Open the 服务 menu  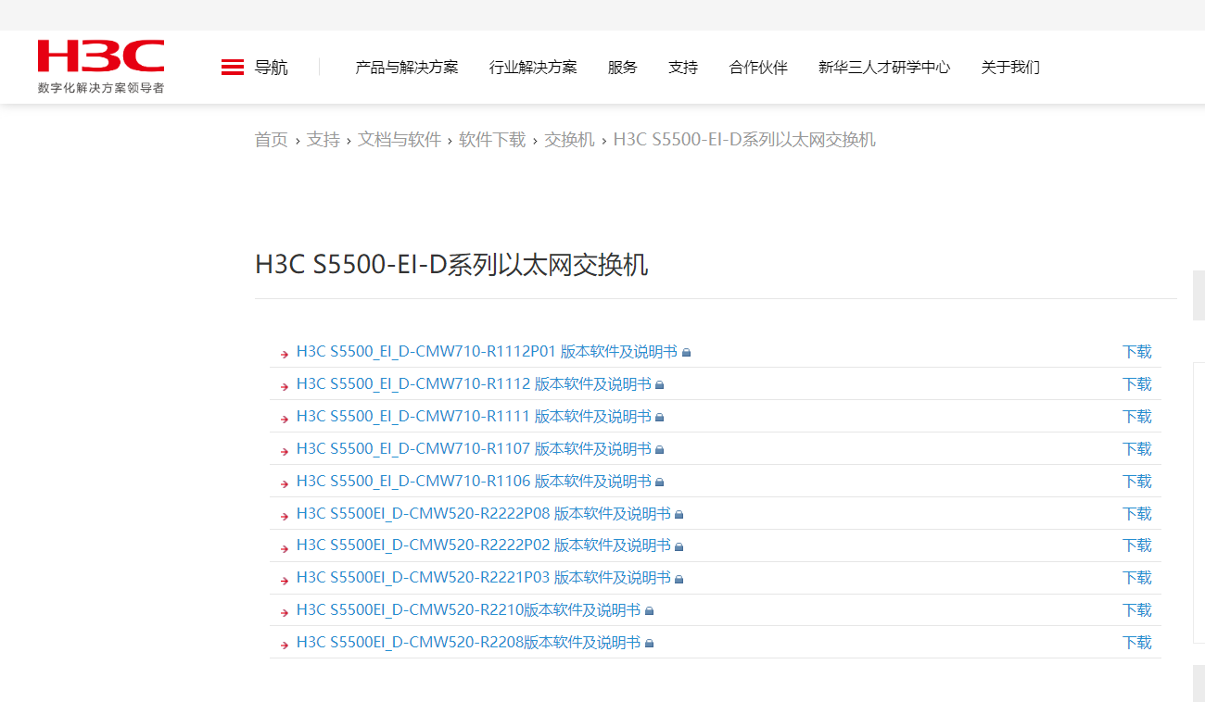coord(623,68)
